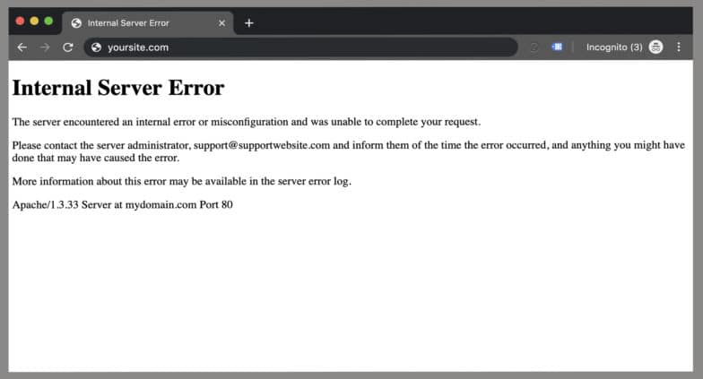The image size is (703, 379).
Task: Click the Incognito avatar icon
Action: (x=656, y=47)
